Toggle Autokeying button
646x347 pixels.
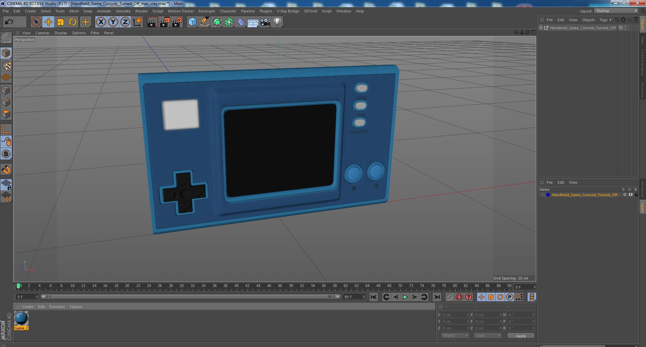pos(459,297)
